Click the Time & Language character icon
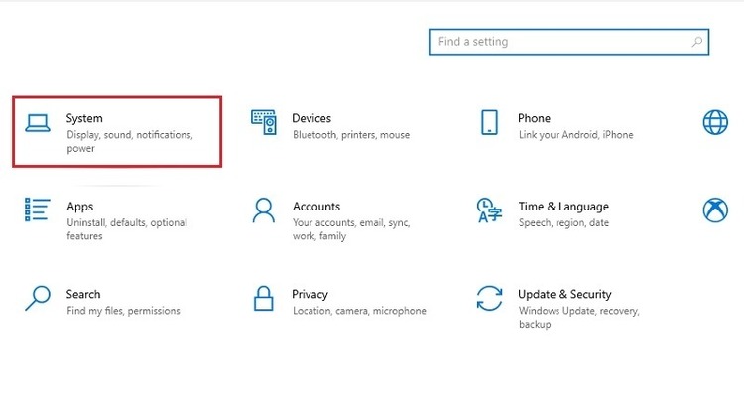 (x=489, y=210)
